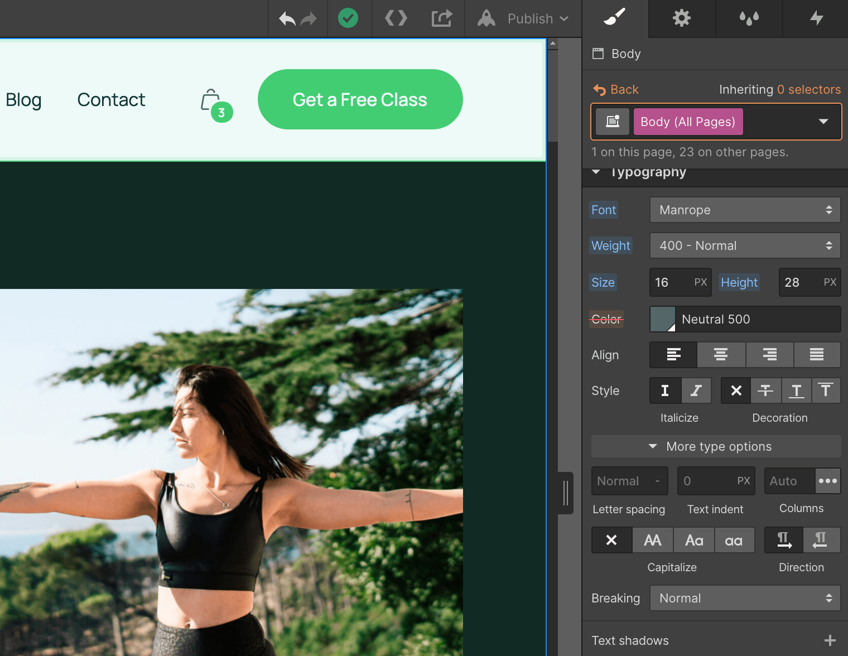This screenshot has height=656, width=848.
Task: Toggle italic text style
Action: pos(696,390)
